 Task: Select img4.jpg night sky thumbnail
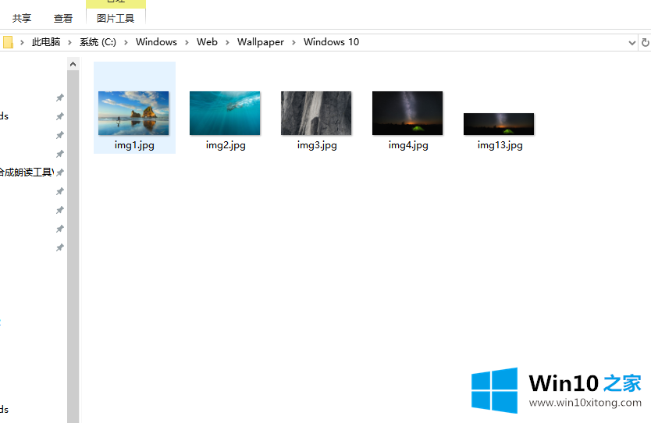click(x=407, y=113)
